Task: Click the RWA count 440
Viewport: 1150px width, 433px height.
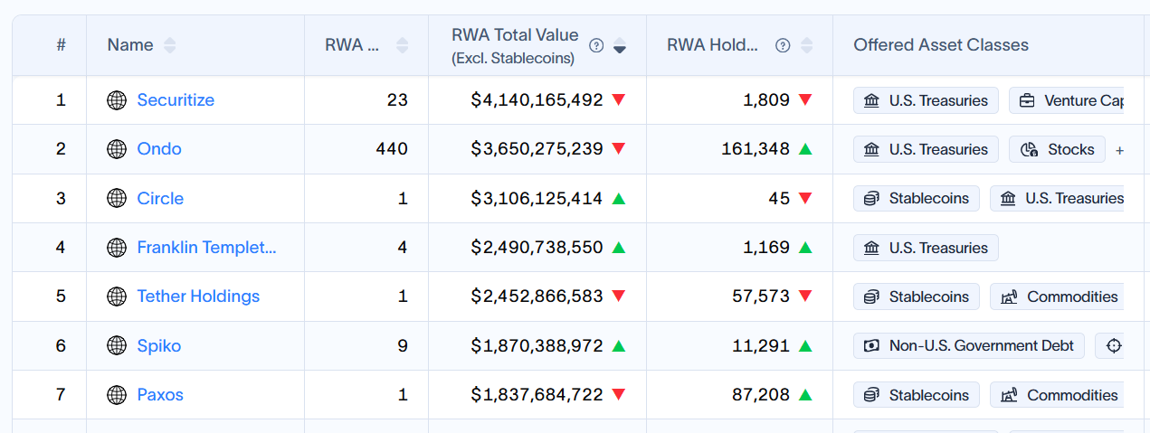Action: [394, 149]
